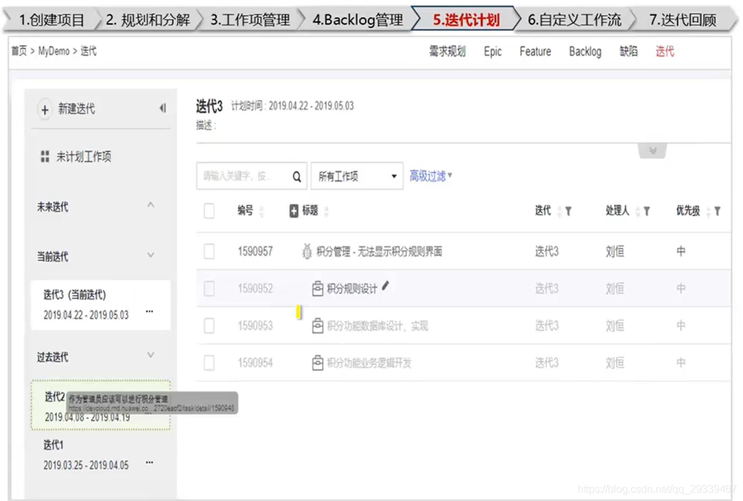This screenshot has width=743, height=501.
Task: Open the 未计划工作项 entry
Action: (84, 156)
